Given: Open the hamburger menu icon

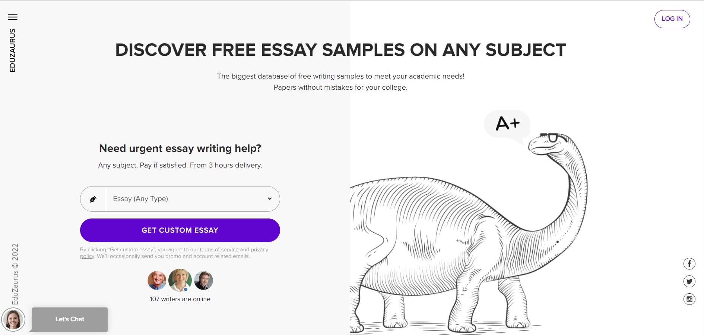Looking at the screenshot, I should click(x=13, y=17).
